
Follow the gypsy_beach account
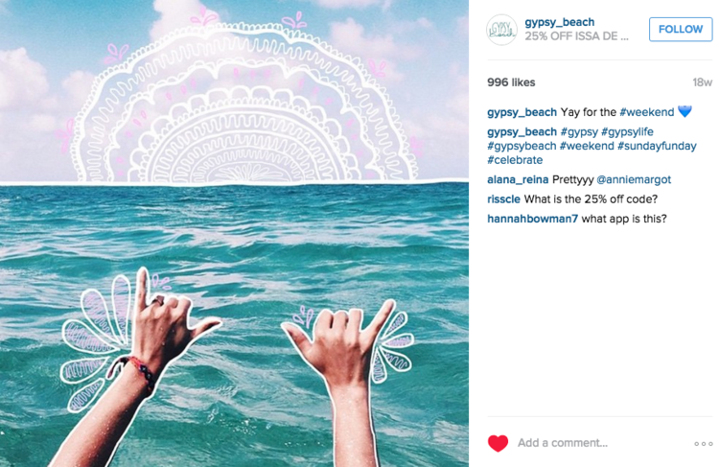tap(681, 30)
